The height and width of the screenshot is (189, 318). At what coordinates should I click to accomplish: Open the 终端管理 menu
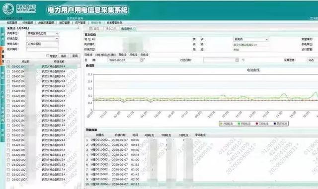[x=28, y=23]
